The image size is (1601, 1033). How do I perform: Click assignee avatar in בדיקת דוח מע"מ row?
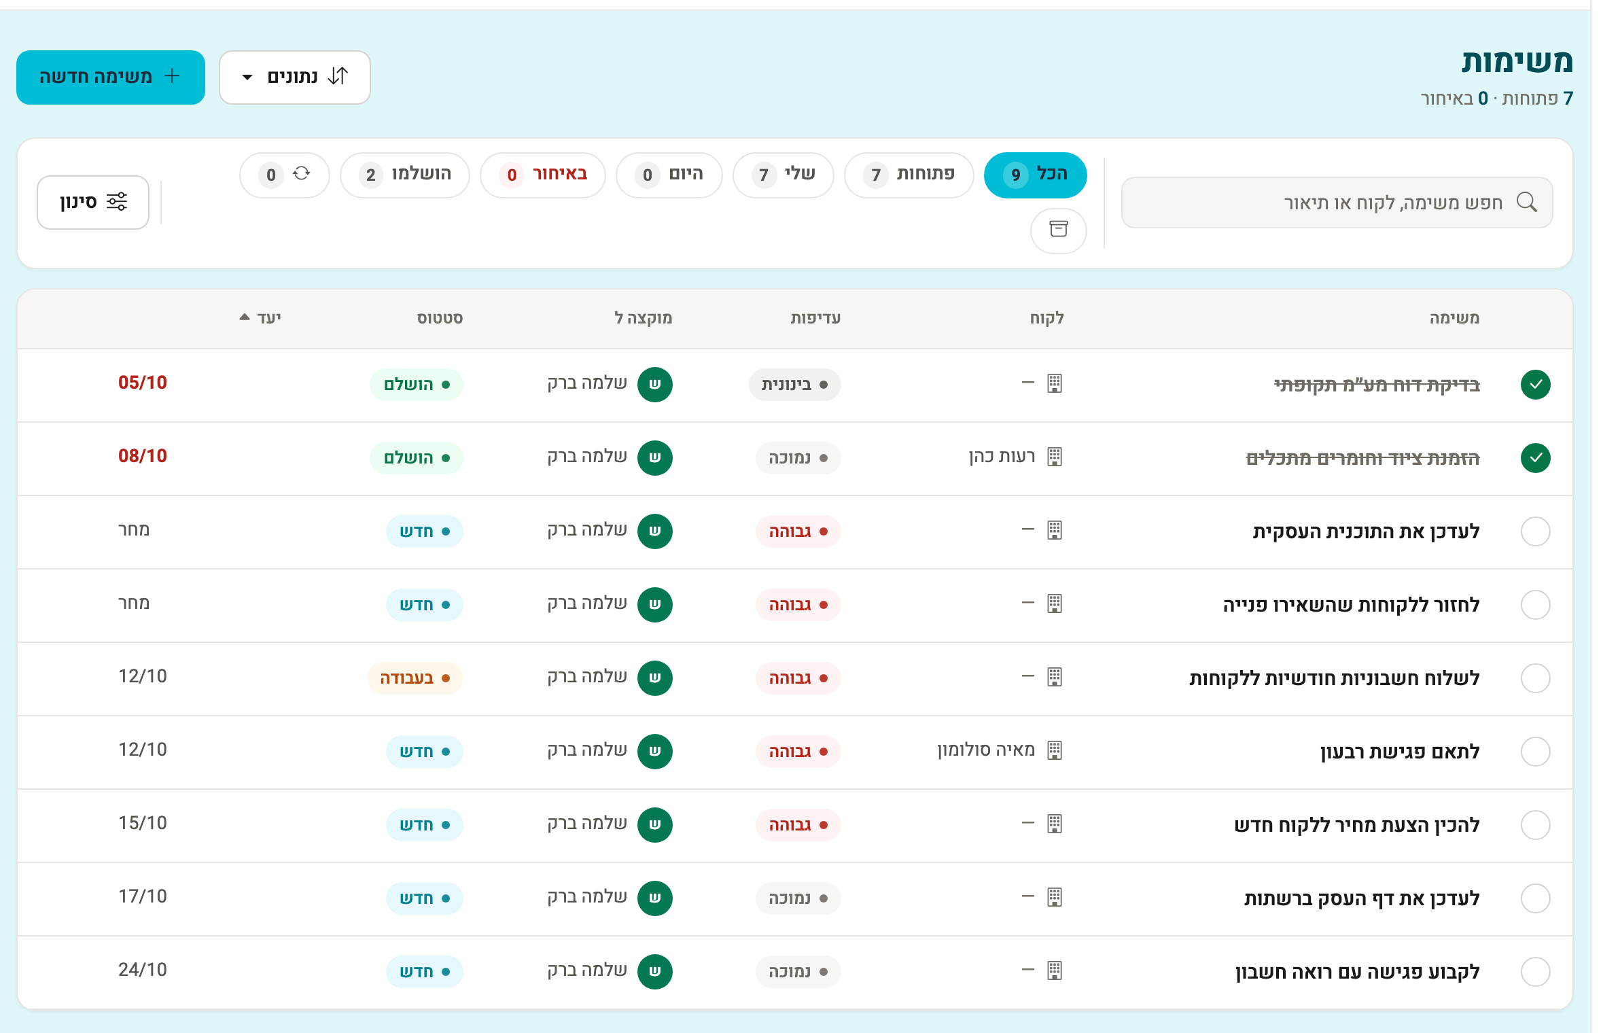(654, 384)
